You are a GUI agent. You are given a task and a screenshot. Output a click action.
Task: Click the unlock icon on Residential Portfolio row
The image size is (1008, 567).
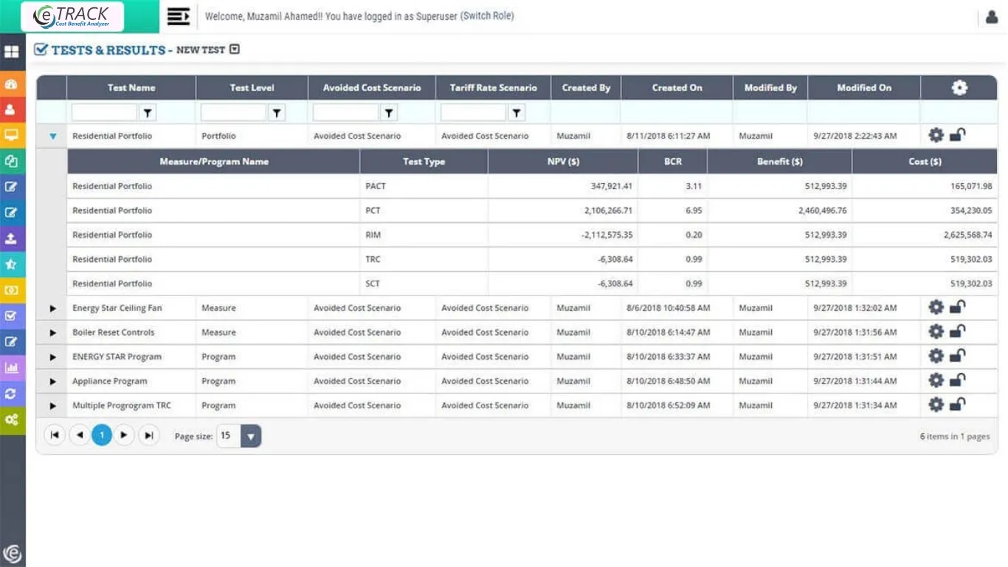click(956, 136)
